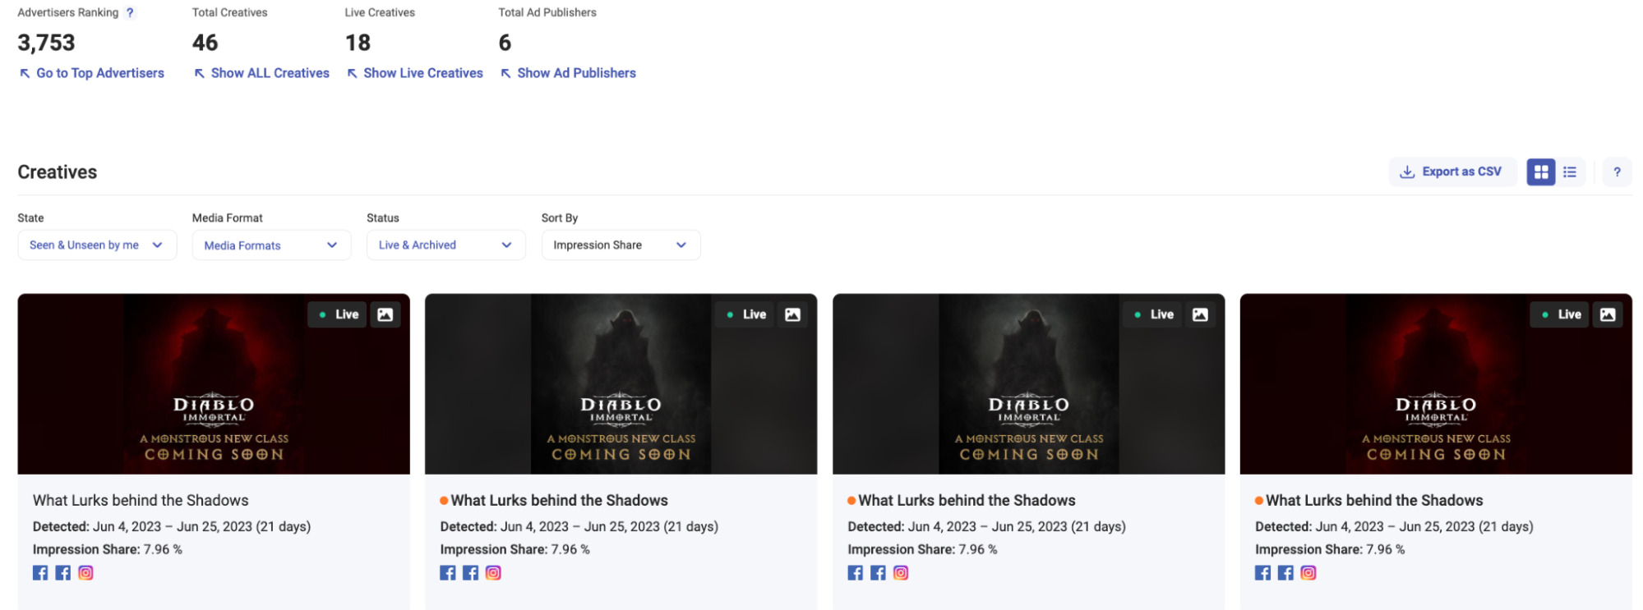Viewport: 1643px width, 610px height.
Task: Open the Go to Top Advertisers link
Action: [92, 73]
